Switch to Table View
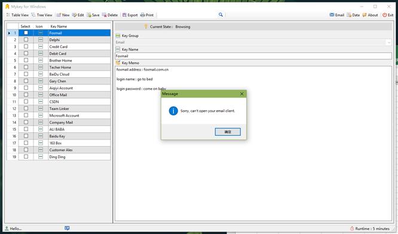Image resolution: width=398 pixels, height=234 pixels. point(17,15)
